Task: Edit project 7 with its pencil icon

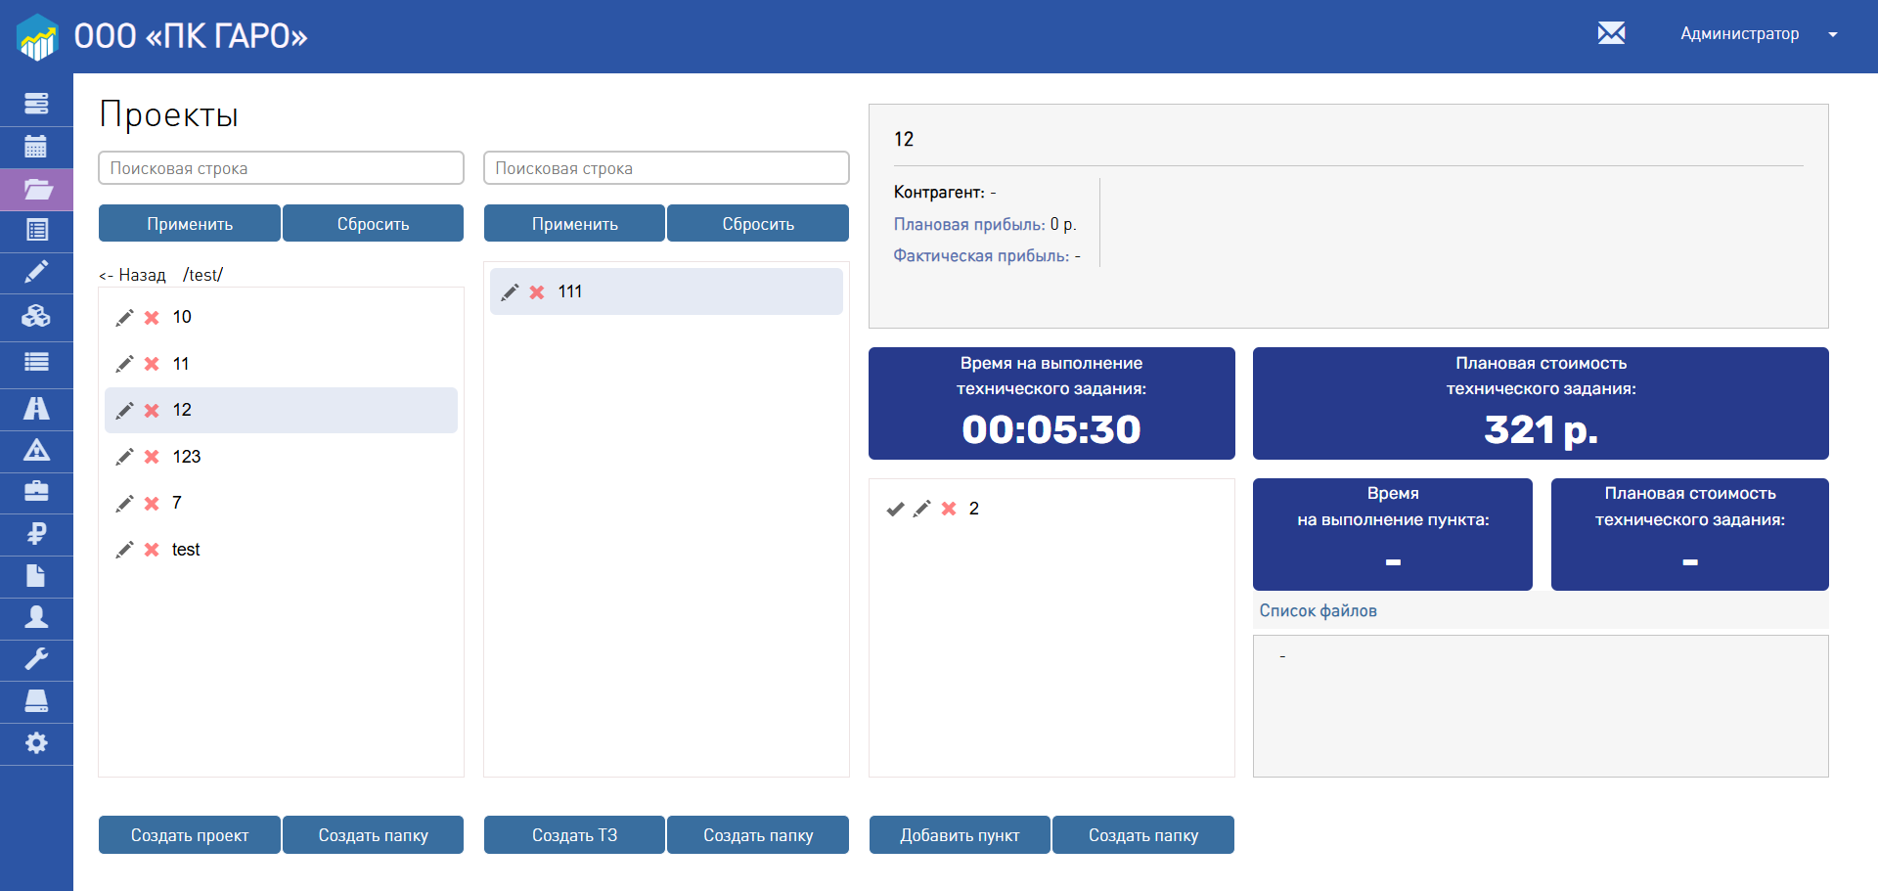Action: point(124,504)
